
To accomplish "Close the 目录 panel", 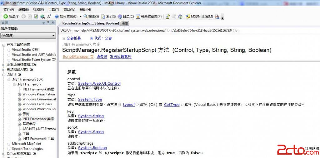I will coord(53,22).
